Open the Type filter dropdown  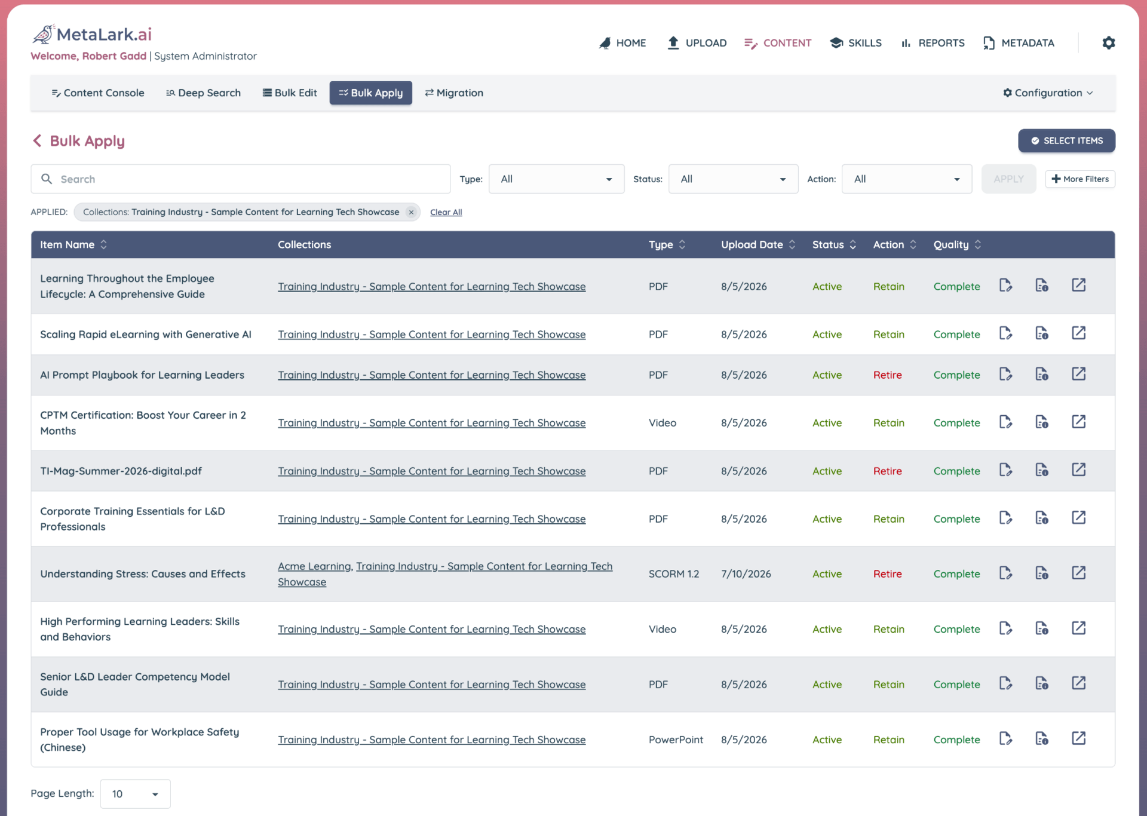556,179
